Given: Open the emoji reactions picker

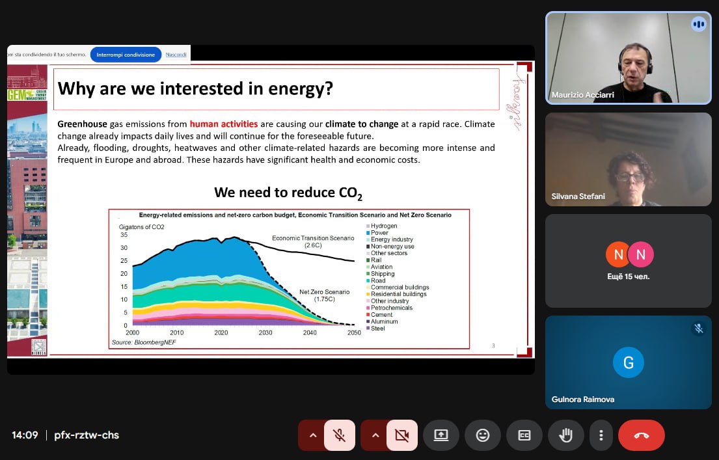Looking at the screenshot, I should 482,435.
